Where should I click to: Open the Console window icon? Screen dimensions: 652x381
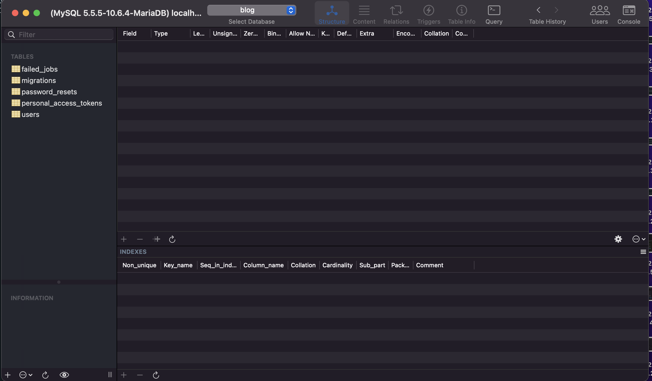pyautogui.click(x=629, y=11)
